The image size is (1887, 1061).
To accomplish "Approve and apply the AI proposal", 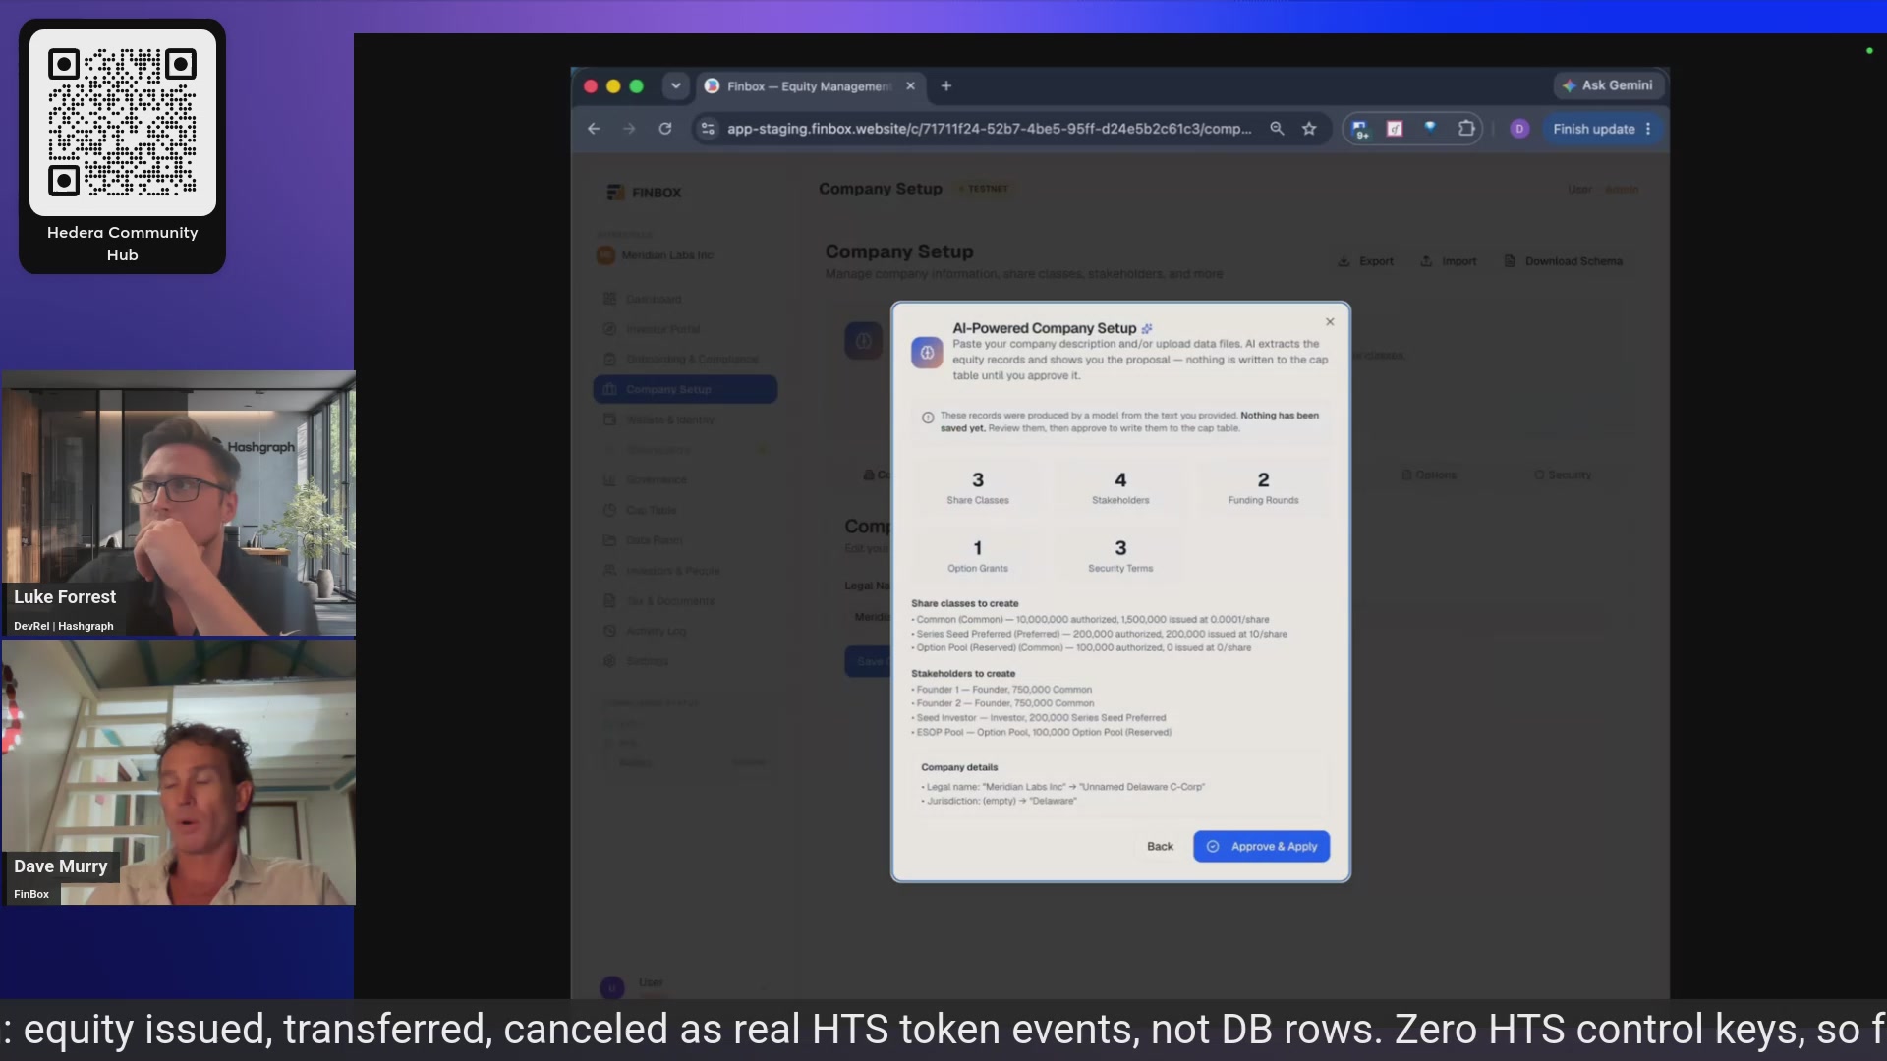I will (1262, 847).
